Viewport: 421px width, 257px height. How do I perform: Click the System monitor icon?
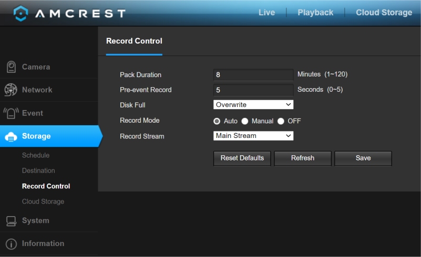pos(11,221)
